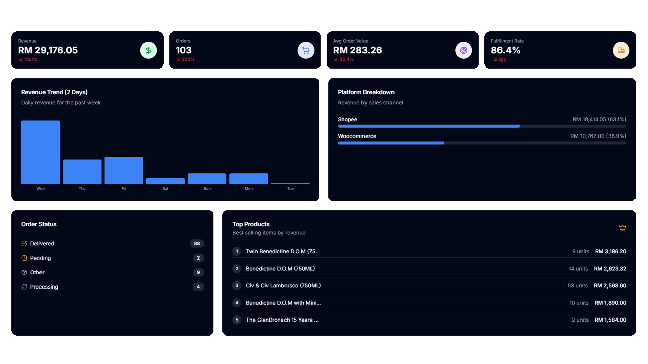Click the Order Status heading
Viewport: 648px width, 364px height.
(39, 224)
